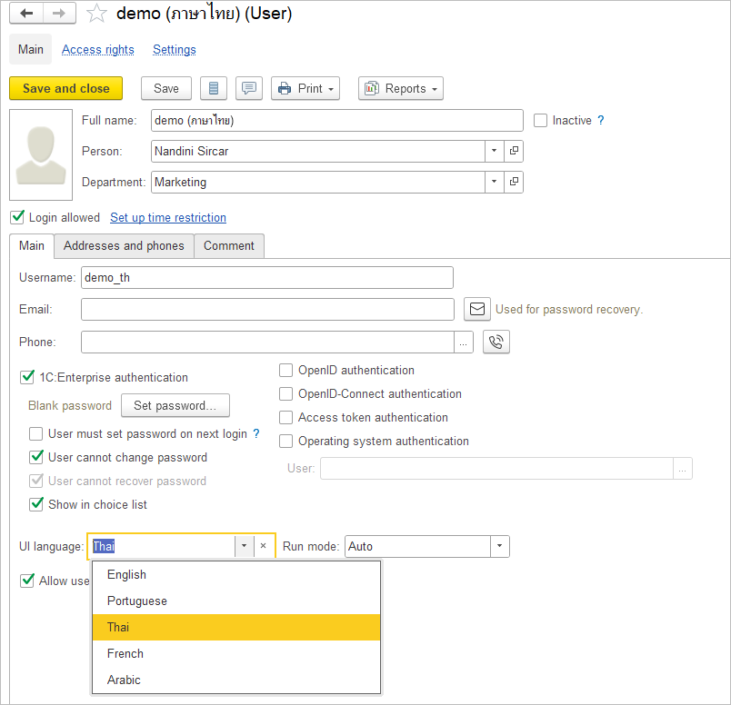The height and width of the screenshot is (705, 731).
Task: Click the list icon next to Save
Action: click(214, 89)
